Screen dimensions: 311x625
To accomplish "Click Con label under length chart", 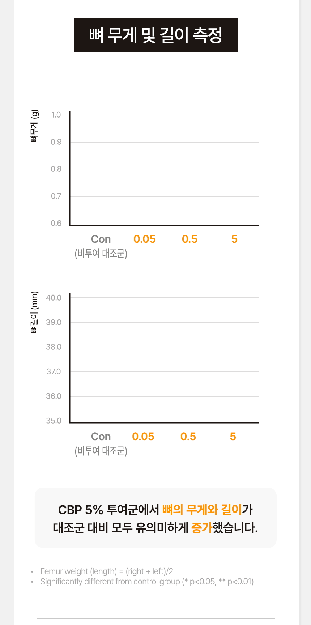I will pos(101,437).
